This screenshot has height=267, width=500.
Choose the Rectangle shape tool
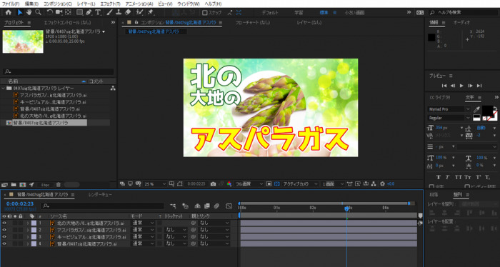80,12
